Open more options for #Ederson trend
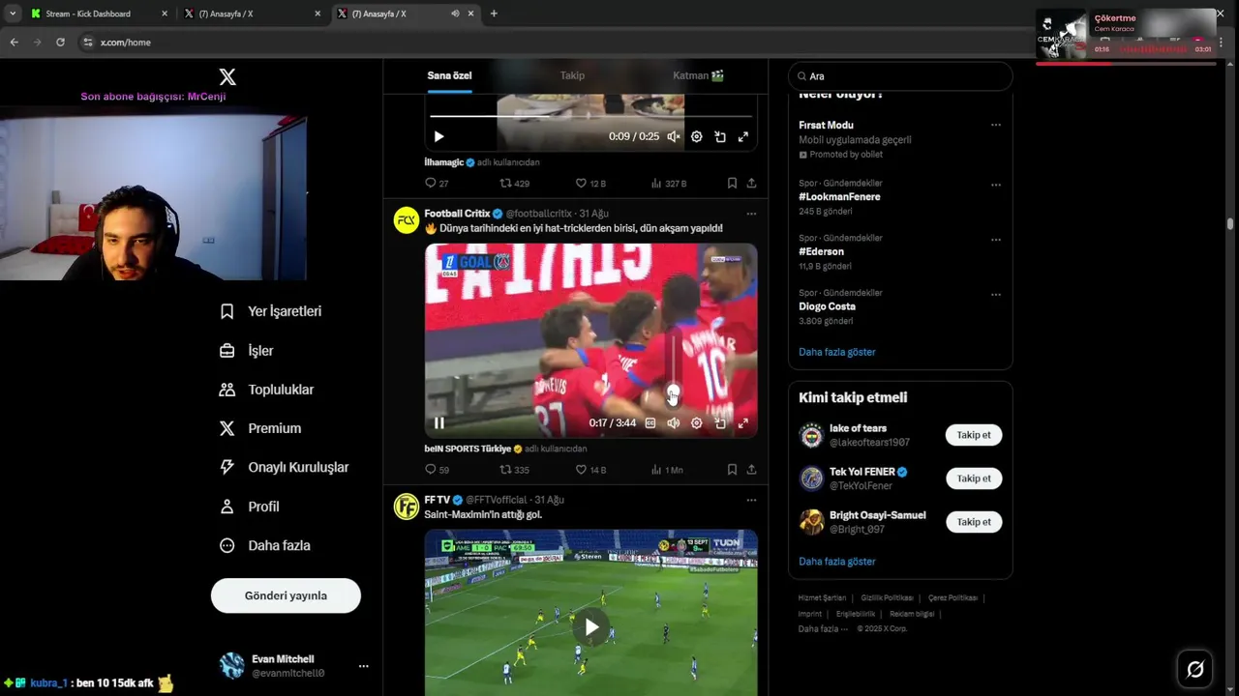 pyautogui.click(x=995, y=240)
